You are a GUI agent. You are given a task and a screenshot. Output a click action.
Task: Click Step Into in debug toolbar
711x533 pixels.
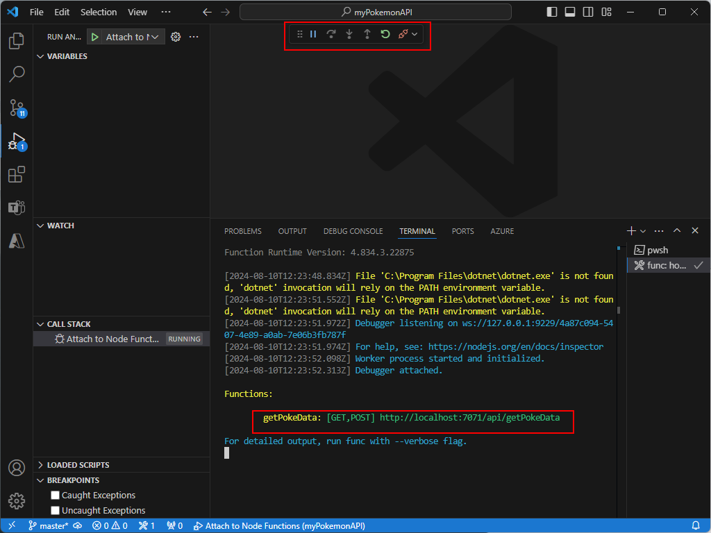[x=349, y=34]
